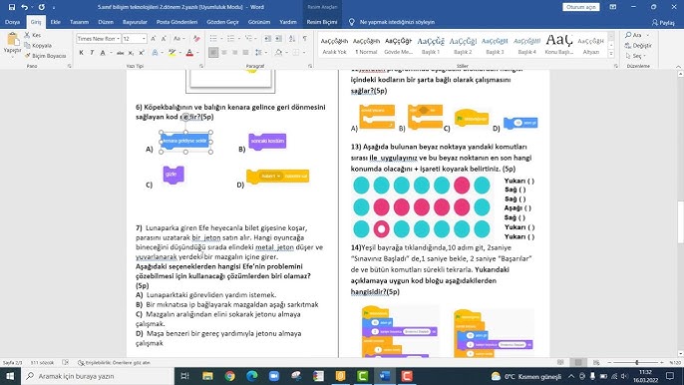
Task: Toggle italic (T) formatting
Action: point(92,53)
